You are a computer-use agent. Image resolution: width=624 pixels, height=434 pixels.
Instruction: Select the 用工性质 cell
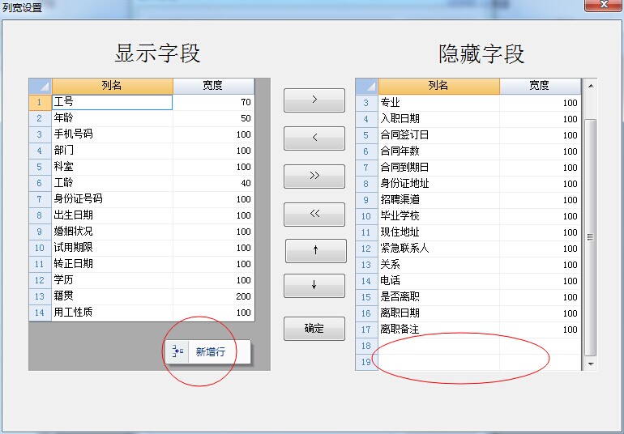(x=112, y=313)
